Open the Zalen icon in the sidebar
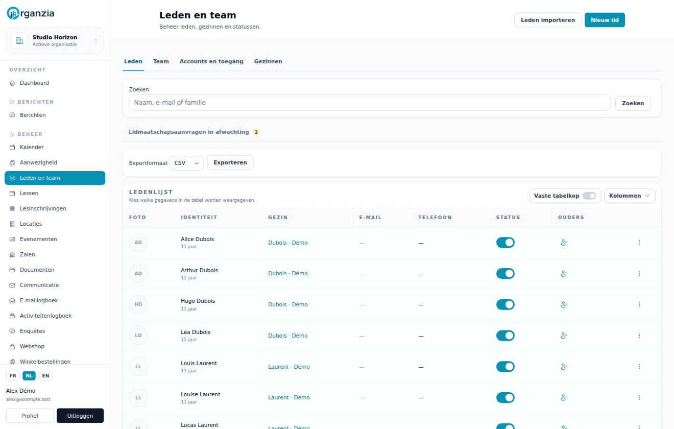674x429 pixels. (13, 254)
